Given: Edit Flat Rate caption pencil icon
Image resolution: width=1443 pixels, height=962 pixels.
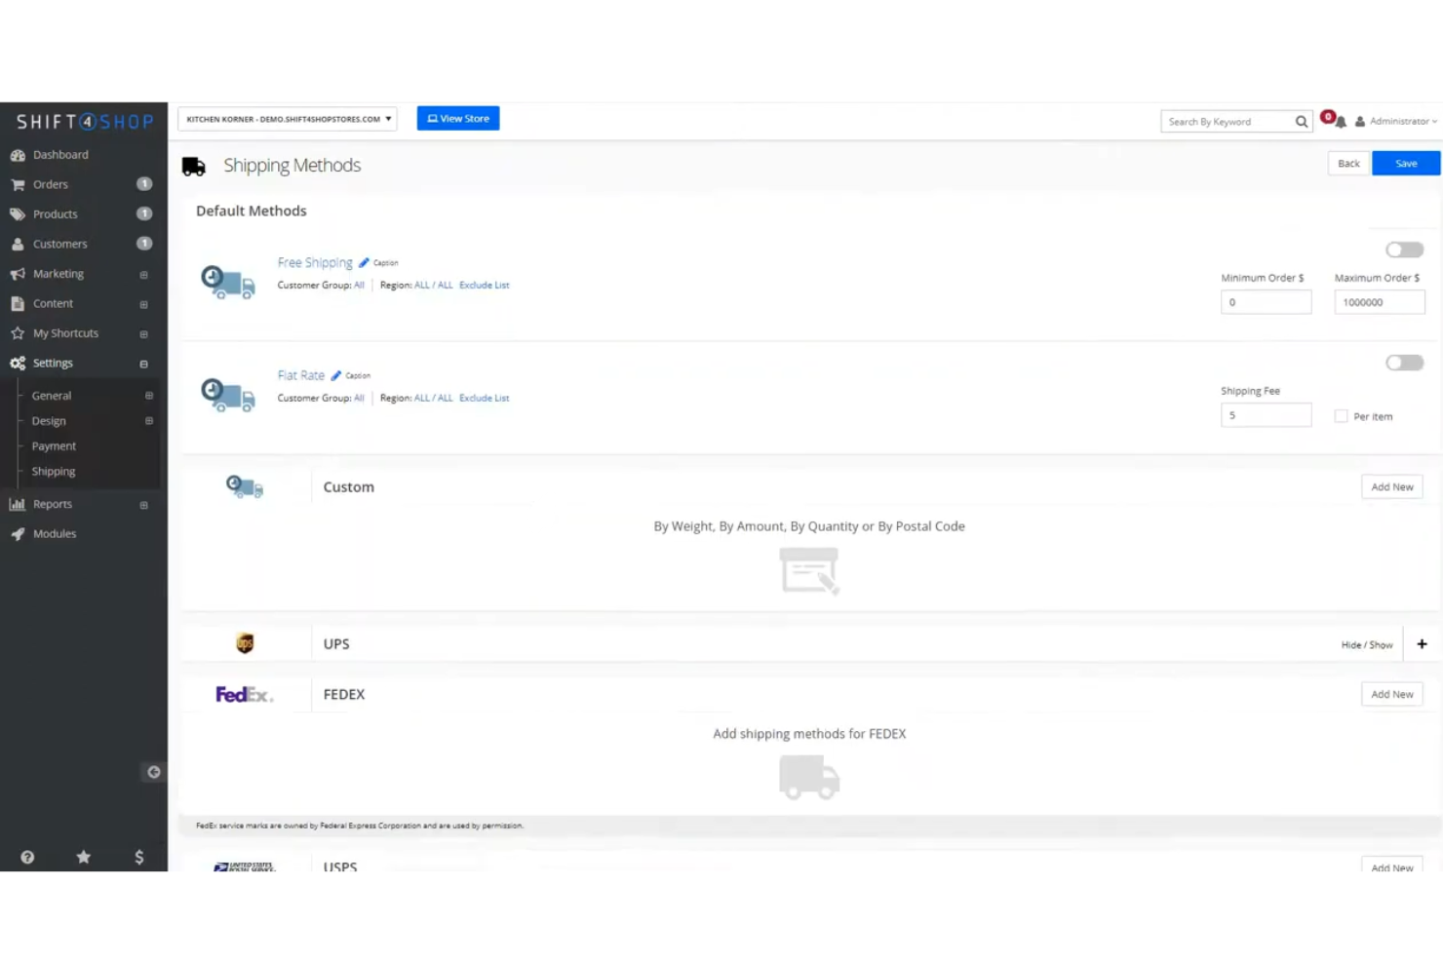Looking at the screenshot, I should pyautogui.click(x=336, y=375).
